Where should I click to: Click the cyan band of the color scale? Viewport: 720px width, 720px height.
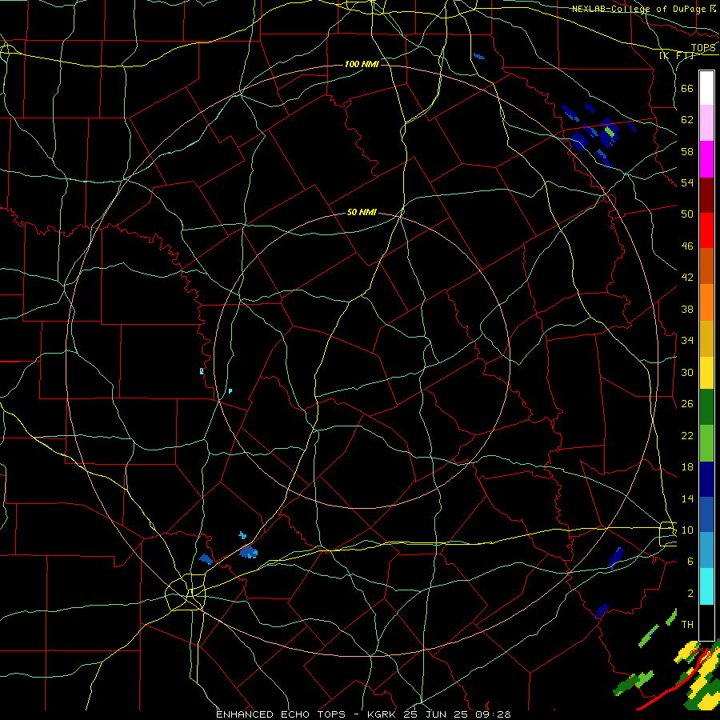point(706,586)
